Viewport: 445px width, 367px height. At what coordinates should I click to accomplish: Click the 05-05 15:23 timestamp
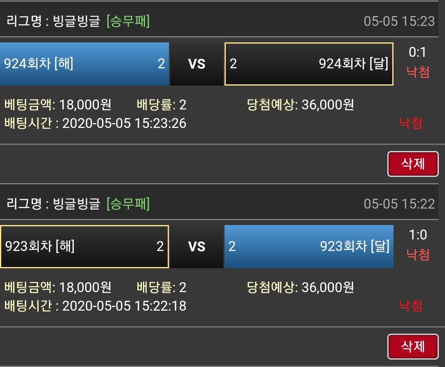[x=399, y=21]
